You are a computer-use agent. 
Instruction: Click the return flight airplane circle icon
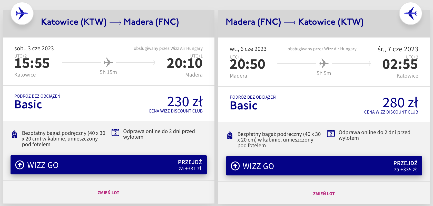(411, 14)
